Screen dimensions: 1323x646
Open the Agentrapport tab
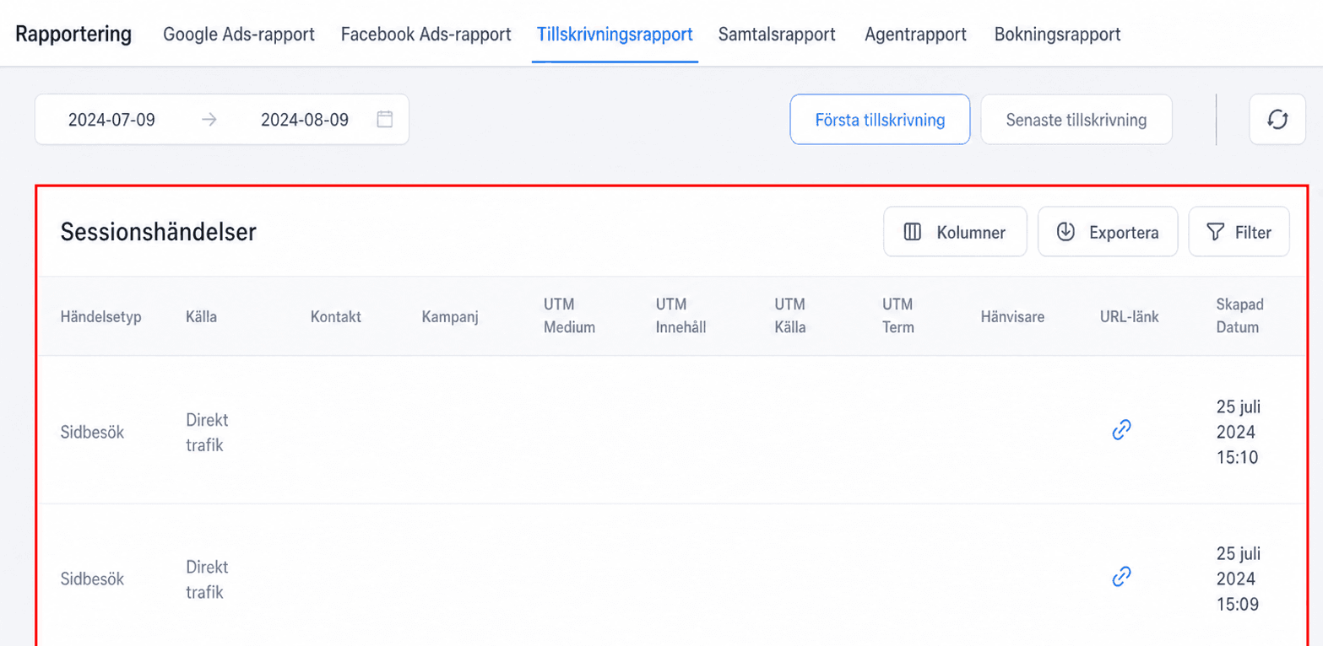tap(916, 35)
